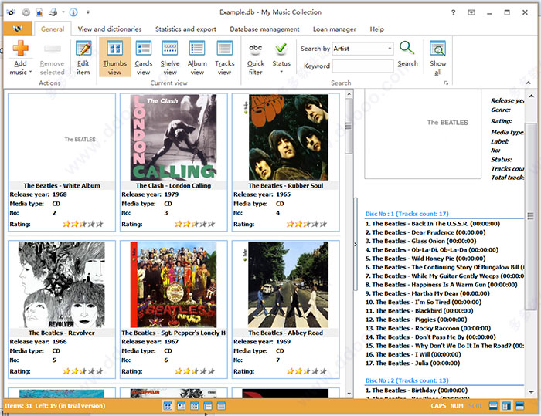
Task: Click scroll down arrow of thumbnails list
Action: (x=349, y=394)
